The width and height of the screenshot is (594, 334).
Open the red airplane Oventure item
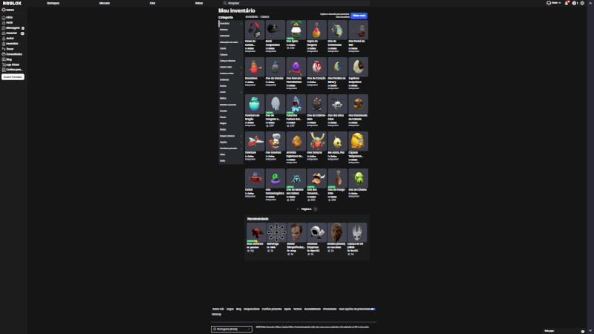click(x=255, y=141)
